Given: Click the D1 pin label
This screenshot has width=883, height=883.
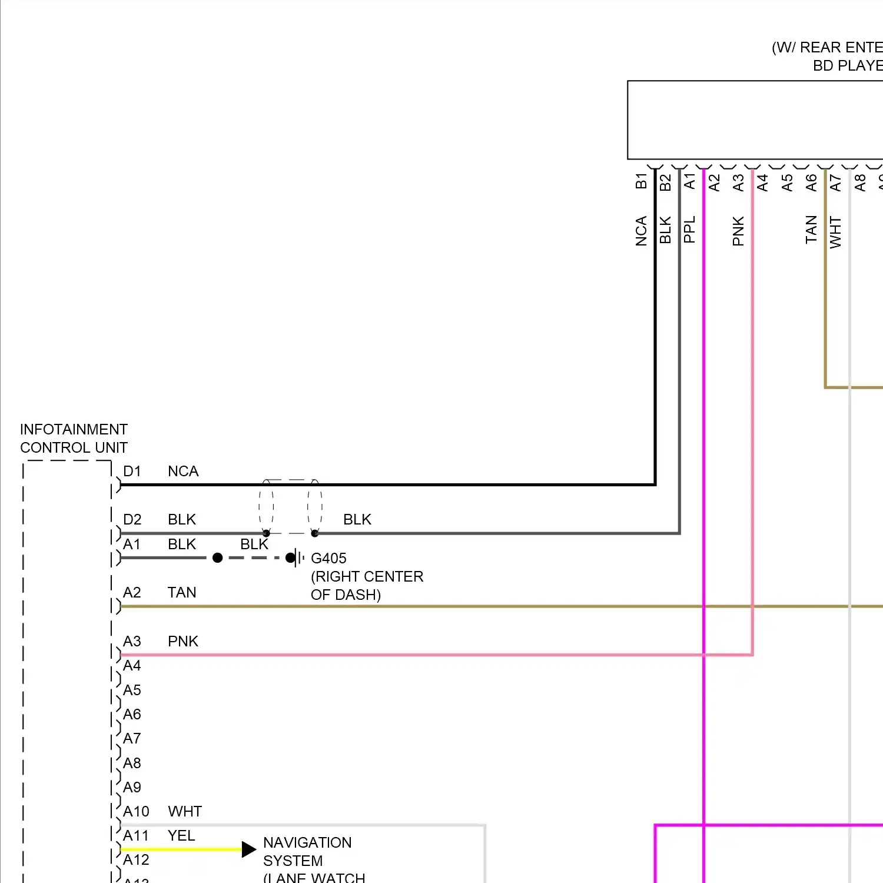Looking at the screenshot, I should (x=132, y=471).
